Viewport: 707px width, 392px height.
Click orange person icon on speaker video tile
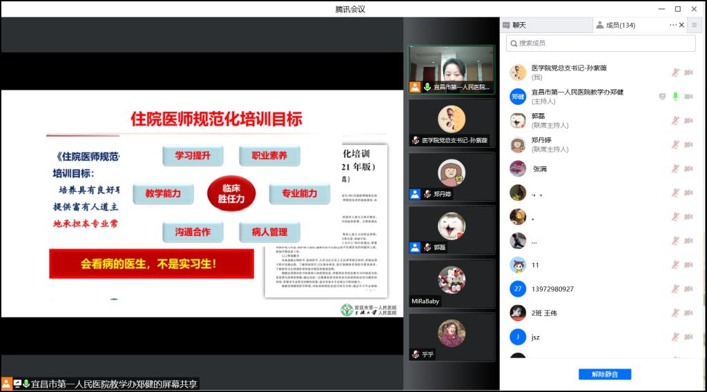click(415, 87)
